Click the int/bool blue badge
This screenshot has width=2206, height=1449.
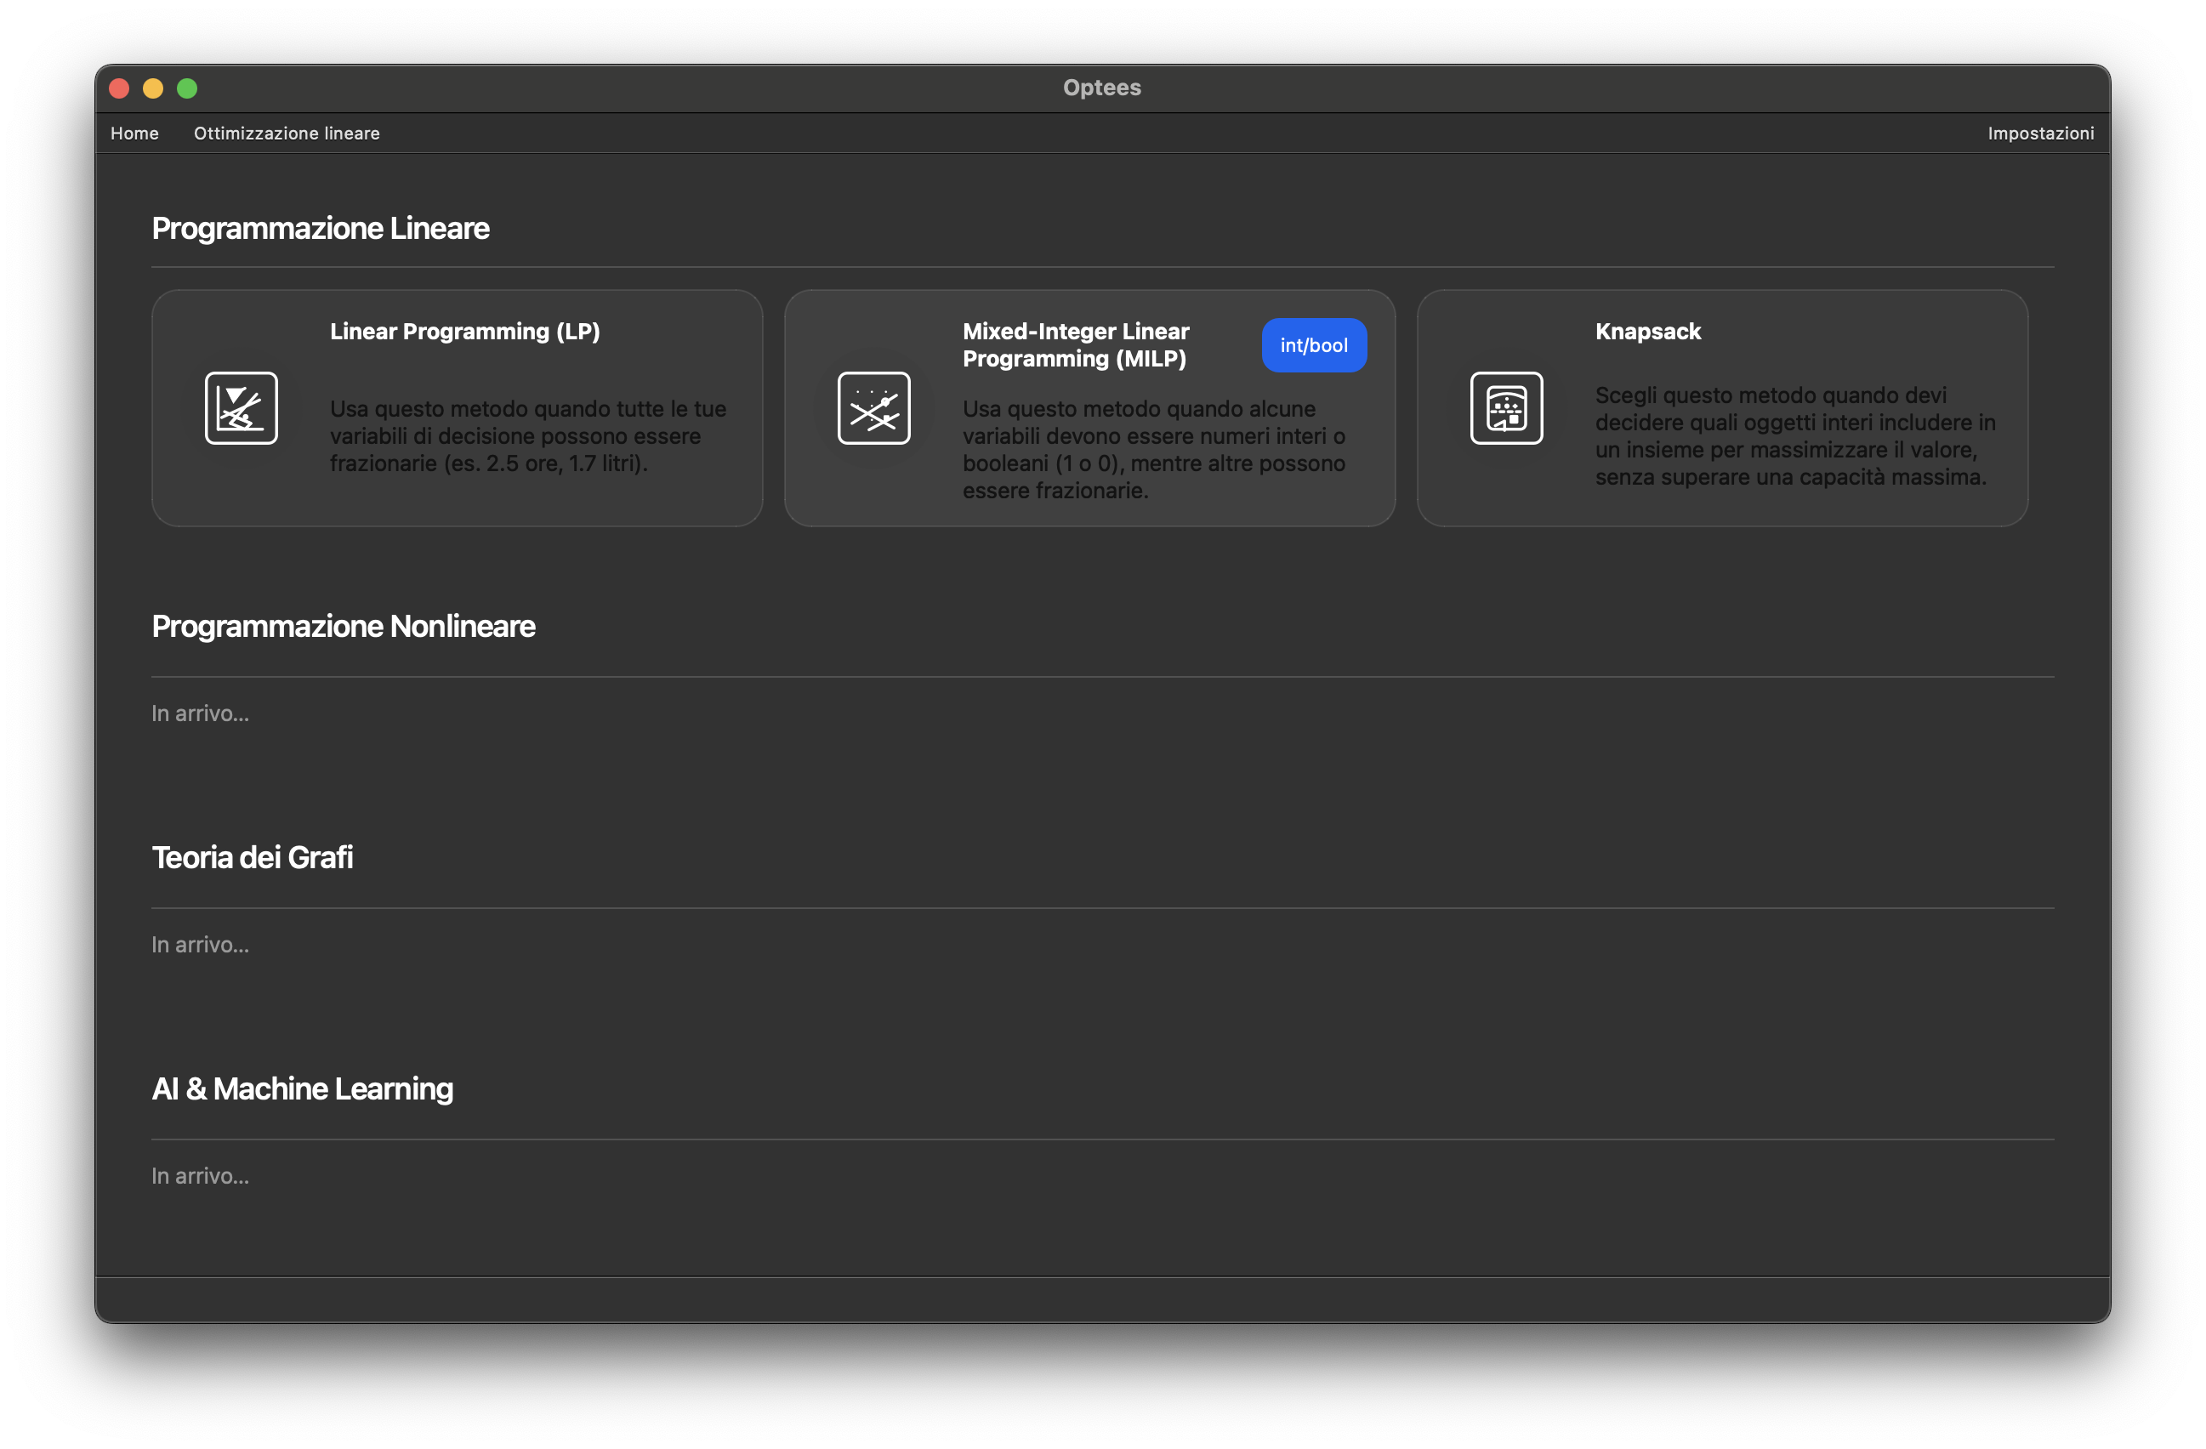[x=1313, y=345]
